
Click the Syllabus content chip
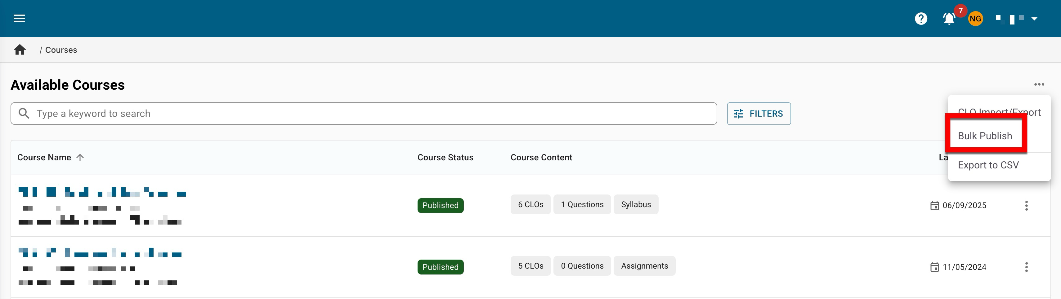tap(636, 205)
